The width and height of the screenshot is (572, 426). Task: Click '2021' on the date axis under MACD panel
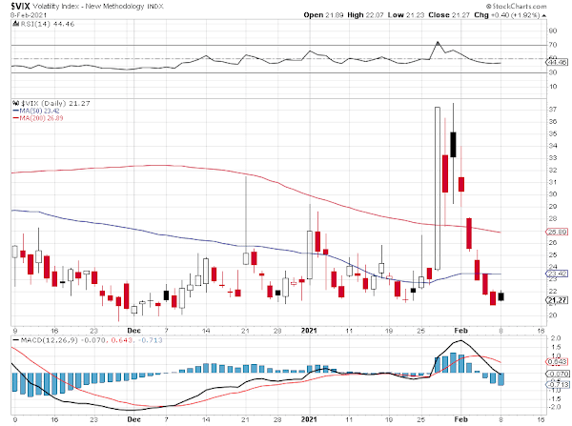(309, 419)
